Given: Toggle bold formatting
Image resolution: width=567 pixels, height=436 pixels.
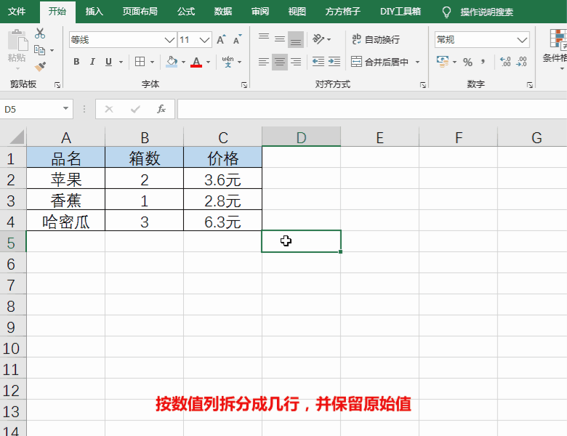Looking at the screenshot, I should 76,62.
